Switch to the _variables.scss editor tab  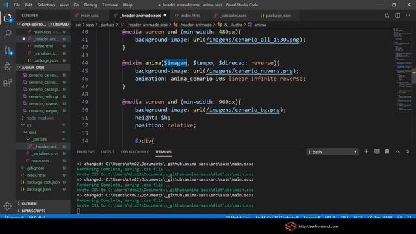tap(233, 16)
